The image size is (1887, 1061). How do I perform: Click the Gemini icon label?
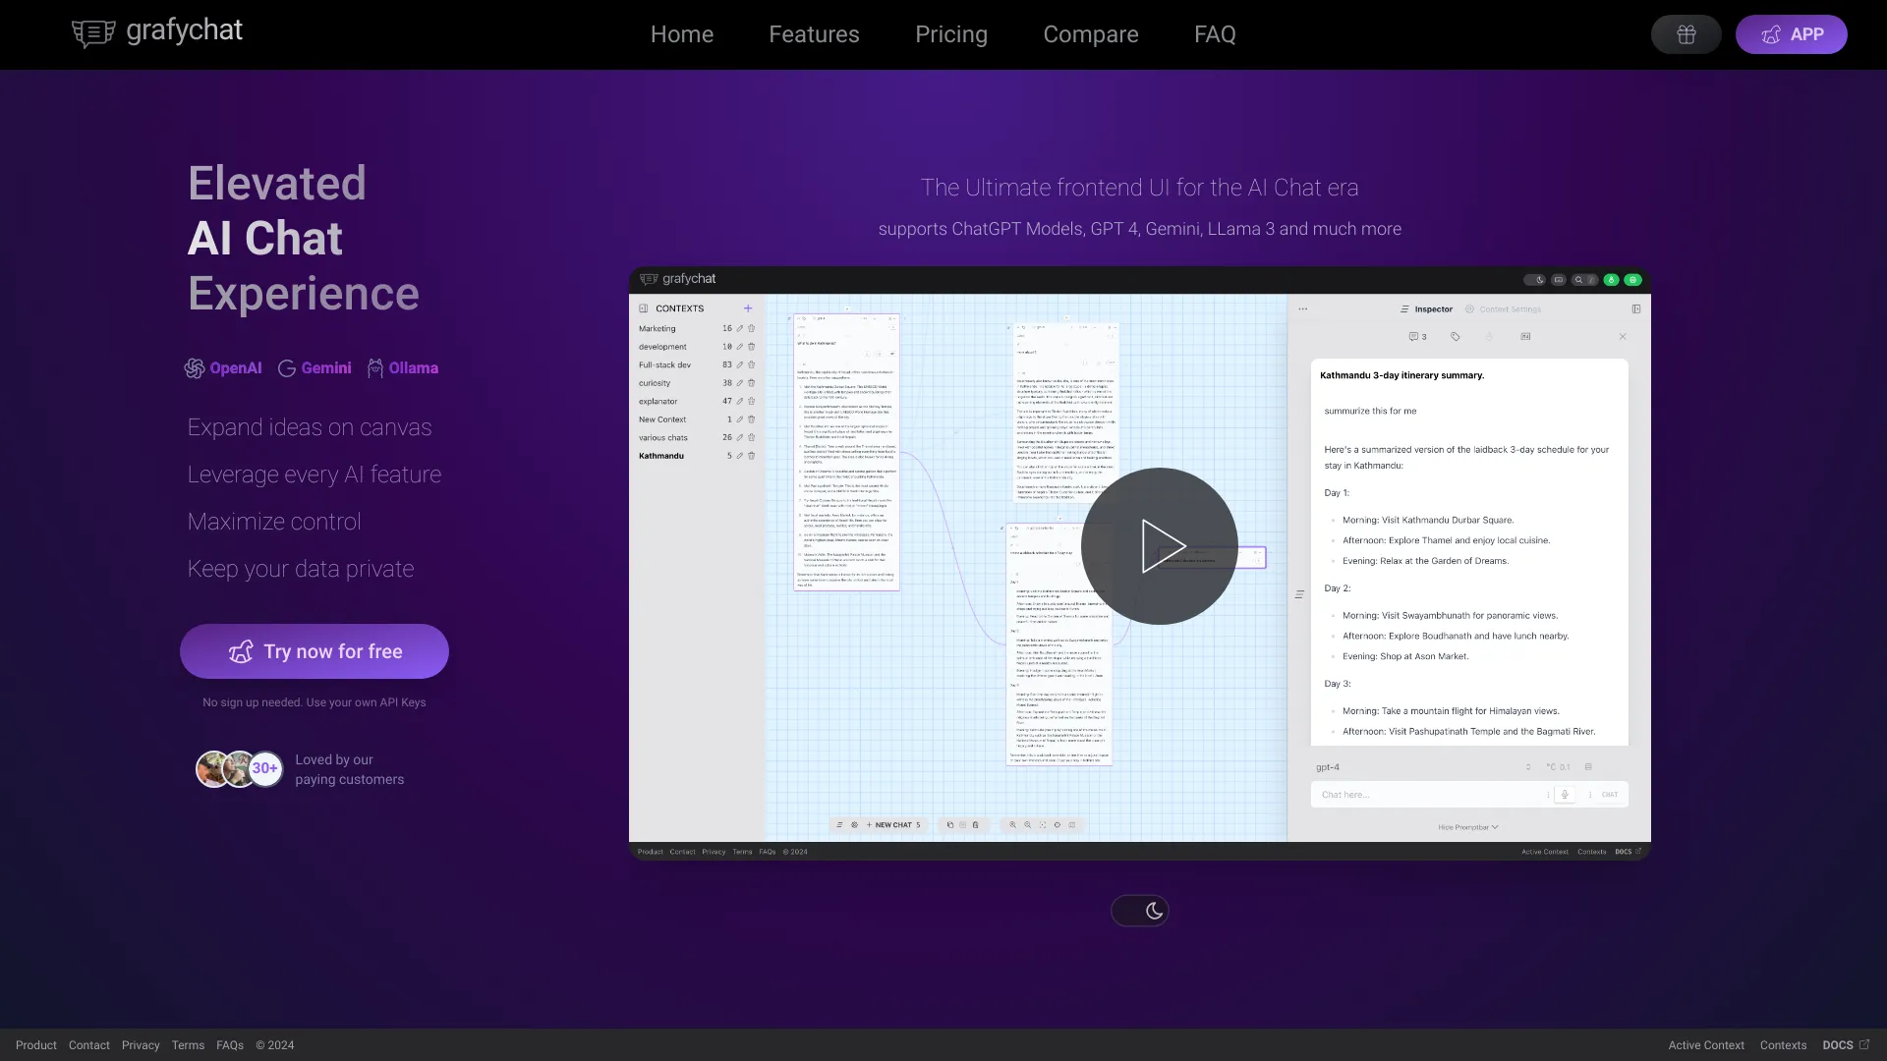point(313,368)
